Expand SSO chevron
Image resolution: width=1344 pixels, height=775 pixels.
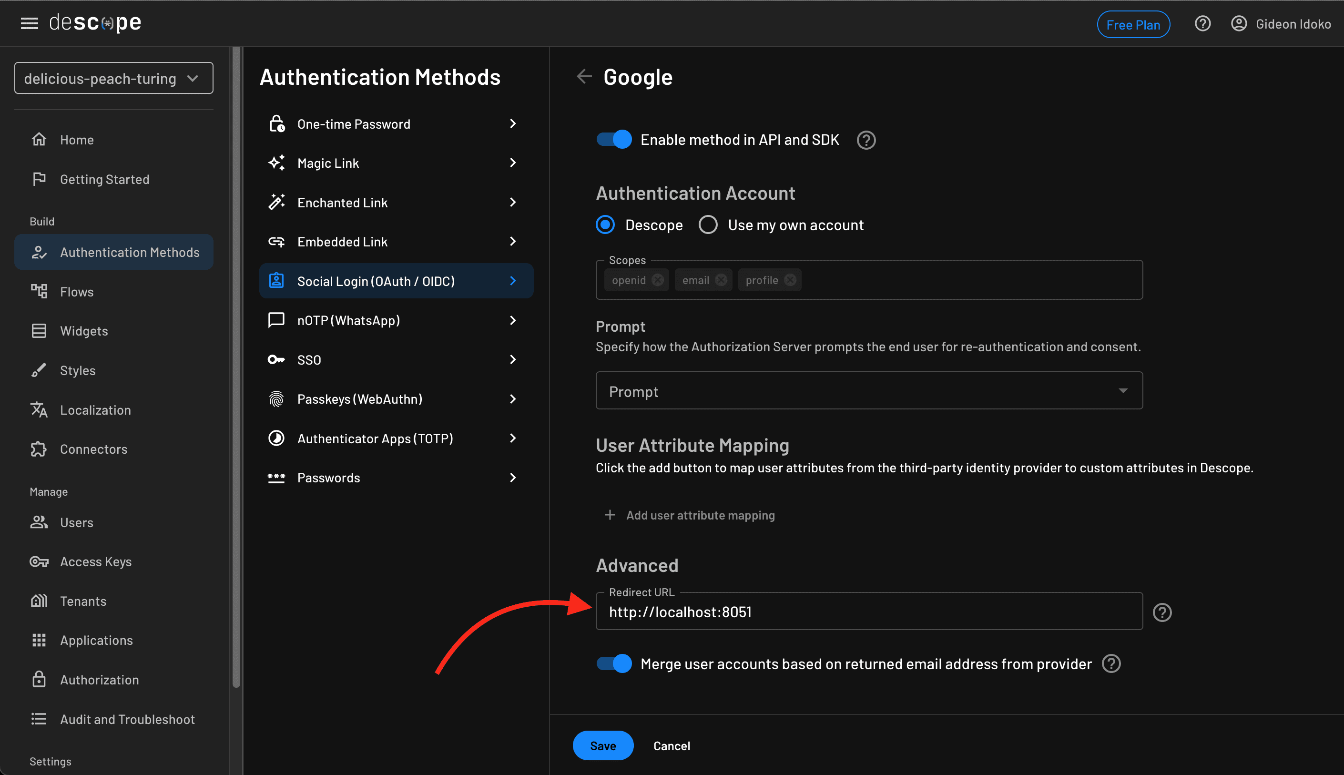point(512,359)
